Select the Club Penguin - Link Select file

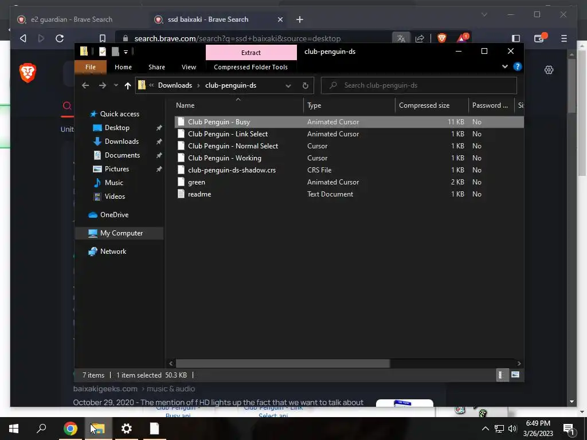(x=349, y=134)
